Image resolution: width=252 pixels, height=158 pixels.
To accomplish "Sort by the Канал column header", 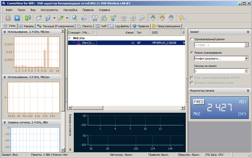I will [116, 33].
